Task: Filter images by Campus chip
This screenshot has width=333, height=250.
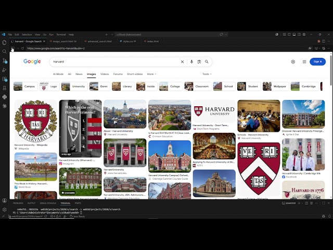Action: pos(25,86)
